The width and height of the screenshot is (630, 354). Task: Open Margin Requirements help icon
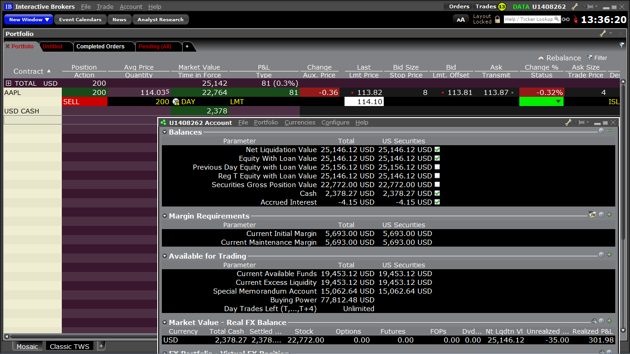point(601,215)
